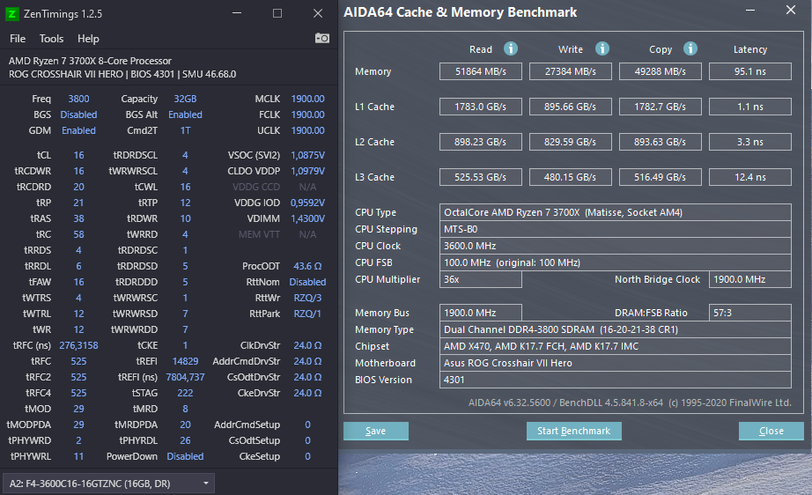
Task: Click the Save button in AIDA64
Action: pos(376,431)
